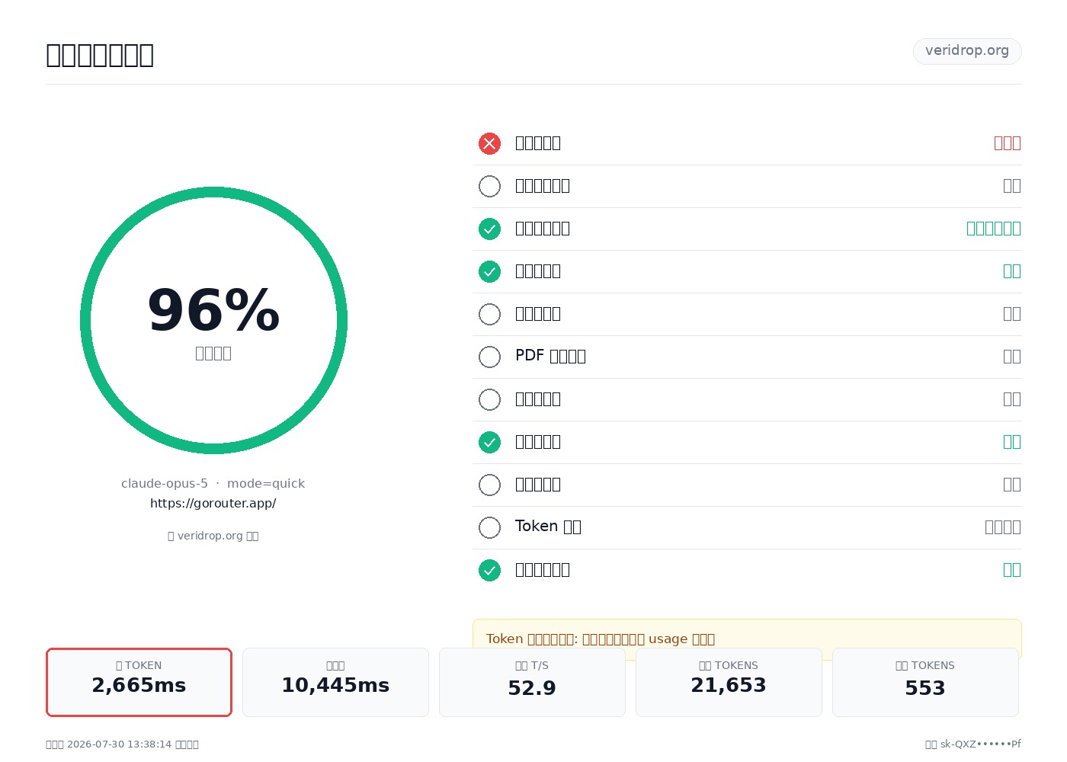Click the small veridrop.org link under the URL
The width and height of the screenshot is (1067, 762).
pos(213,536)
